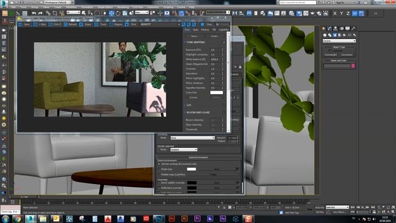Switch to the Post tab in frame buffer

pos(187,30)
